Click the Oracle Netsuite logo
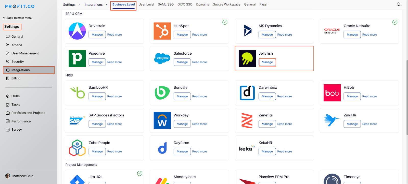The width and height of the screenshot is (408, 184). 332,31
